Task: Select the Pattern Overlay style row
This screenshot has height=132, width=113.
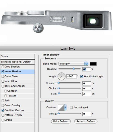Action: 17,115
